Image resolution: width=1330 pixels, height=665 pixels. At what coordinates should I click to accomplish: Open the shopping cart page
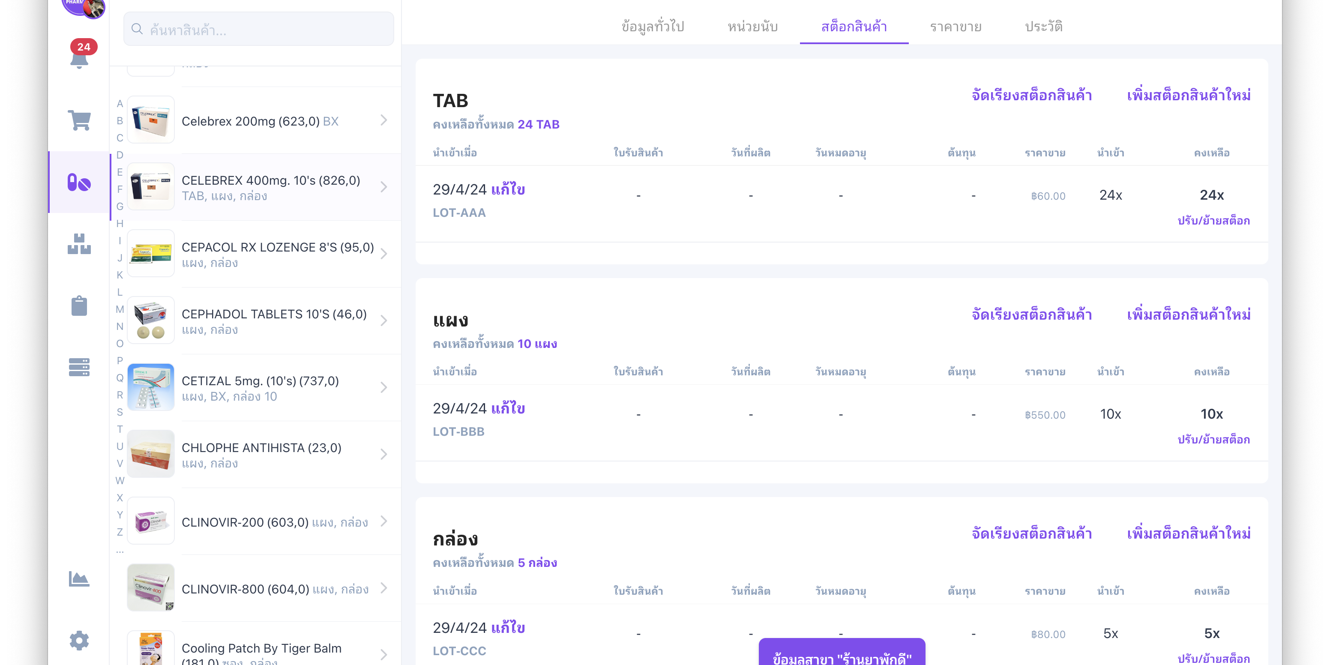(79, 120)
